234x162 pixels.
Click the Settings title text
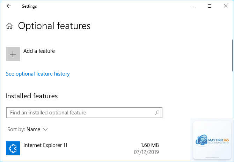(x=29, y=6)
